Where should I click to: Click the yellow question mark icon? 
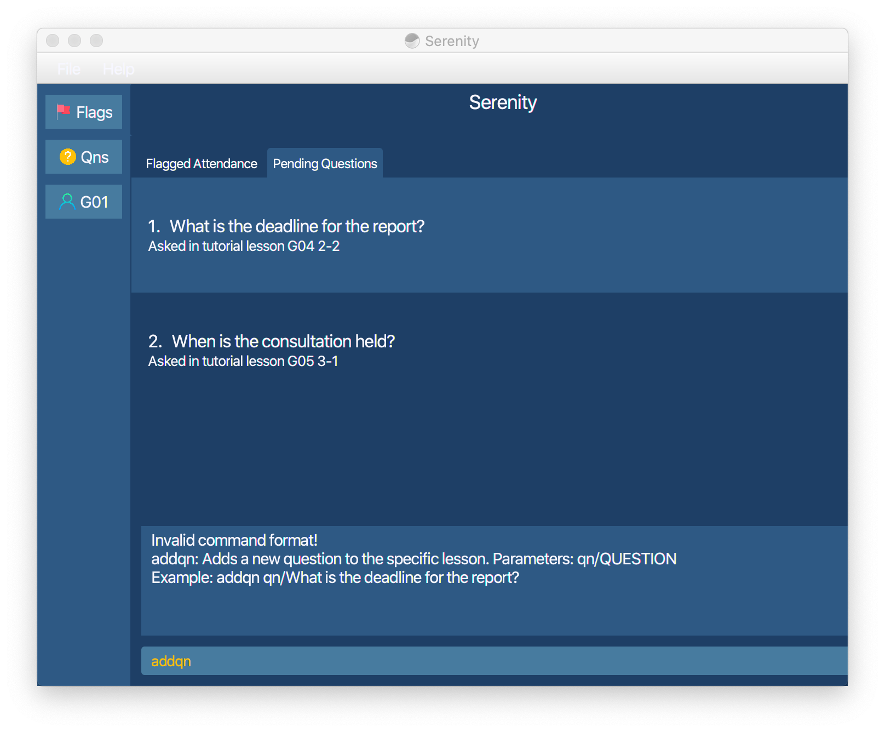pyautogui.click(x=68, y=157)
